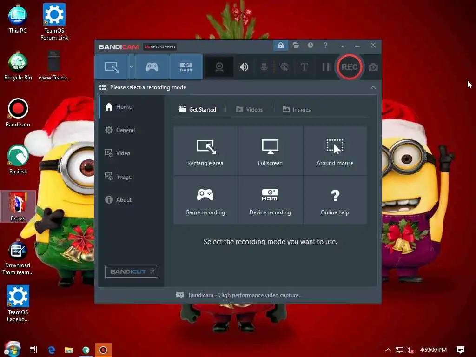Click the pause recording button
The image size is (476, 357).
(x=326, y=67)
